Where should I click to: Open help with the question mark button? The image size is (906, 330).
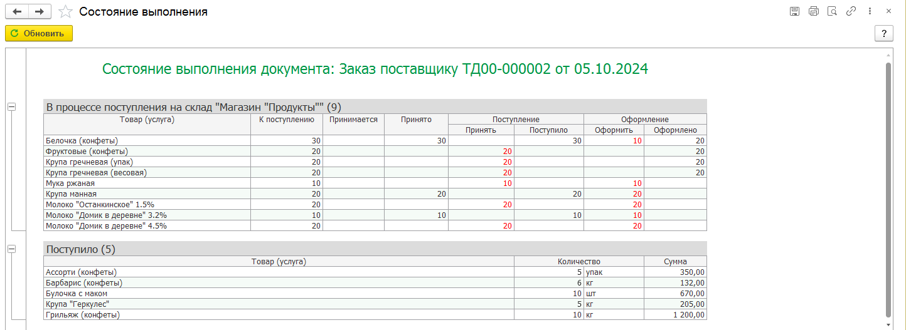pos(883,33)
